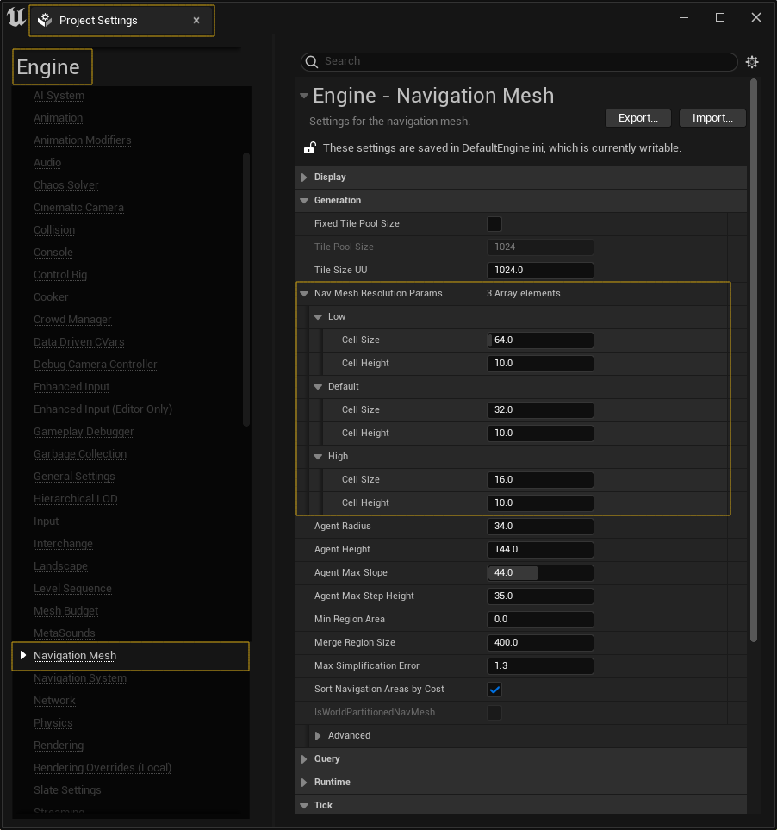The width and height of the screenshot is (777, 830).
Task: Open the settings gear beside the search bar
Action: (x=751, y=61)
